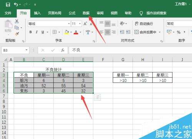Viewport: 192px width, 139px height.
Task: Click the yellow Fill Color bucket
Action: pos(67,32)
